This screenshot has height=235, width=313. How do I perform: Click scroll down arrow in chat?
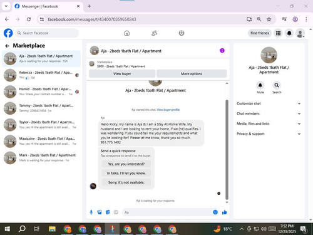tap(227, 202)
